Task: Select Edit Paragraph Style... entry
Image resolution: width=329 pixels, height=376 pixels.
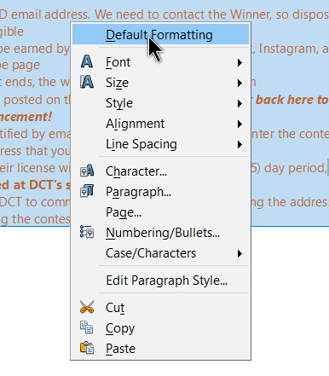Action: 160,281
